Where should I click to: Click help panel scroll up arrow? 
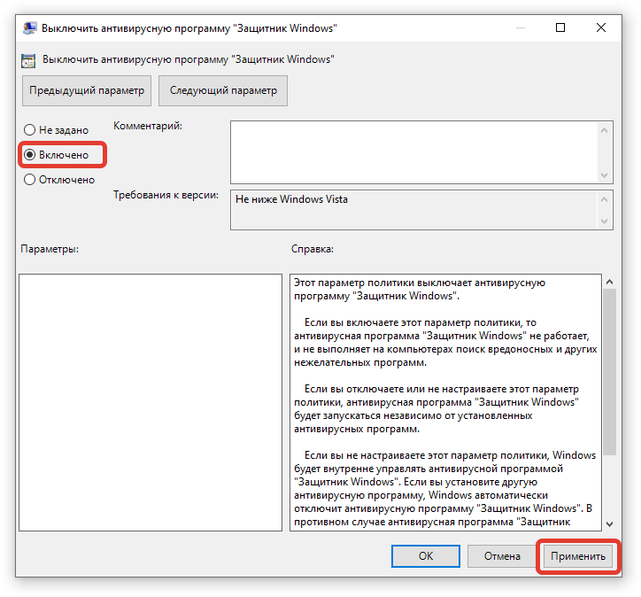point(609,282)
